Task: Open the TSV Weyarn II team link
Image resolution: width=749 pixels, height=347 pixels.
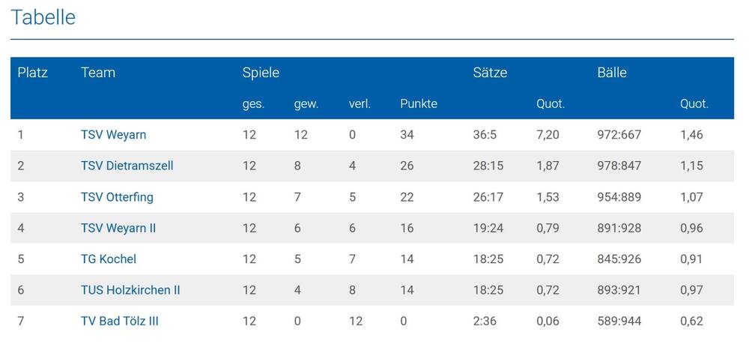Action: [118, 228]
